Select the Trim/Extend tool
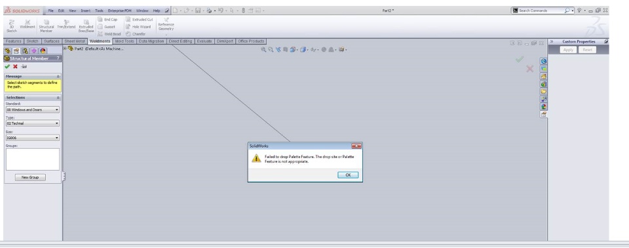 coord(66,24)
